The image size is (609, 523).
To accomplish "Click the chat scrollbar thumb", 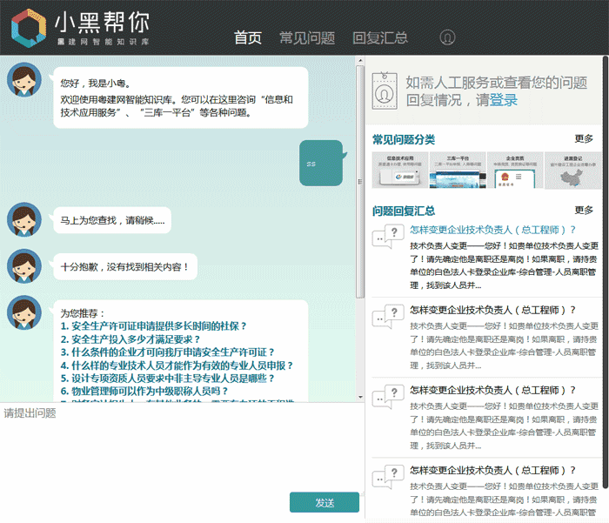I will pyautogui.click(x=360, y=182).
